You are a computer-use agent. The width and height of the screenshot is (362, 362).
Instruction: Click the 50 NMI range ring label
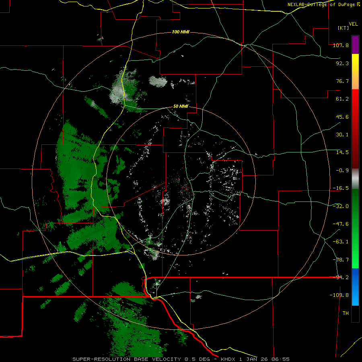[181, 106]
